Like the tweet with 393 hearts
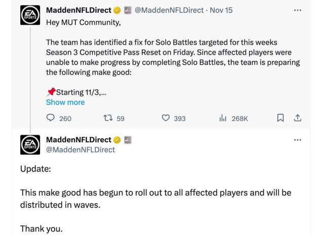324x235 pixels. tap(166, 118)
